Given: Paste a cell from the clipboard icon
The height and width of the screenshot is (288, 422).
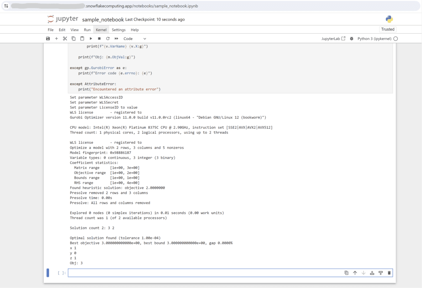Looking at the screenshot, I should (x=82, y=38).
